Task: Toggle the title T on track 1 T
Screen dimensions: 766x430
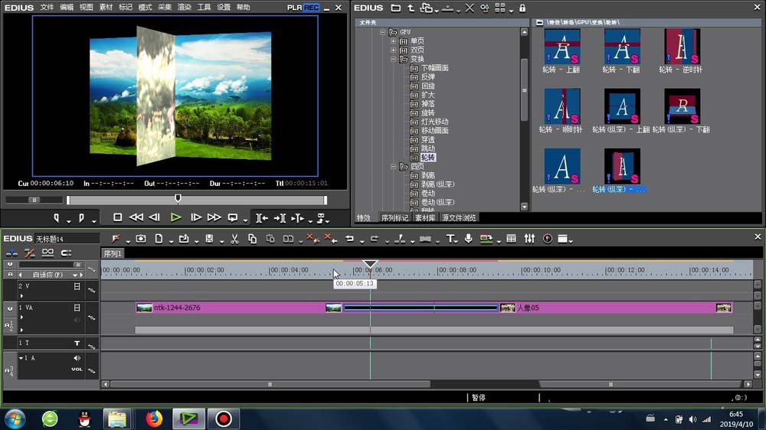Action: 77,344
